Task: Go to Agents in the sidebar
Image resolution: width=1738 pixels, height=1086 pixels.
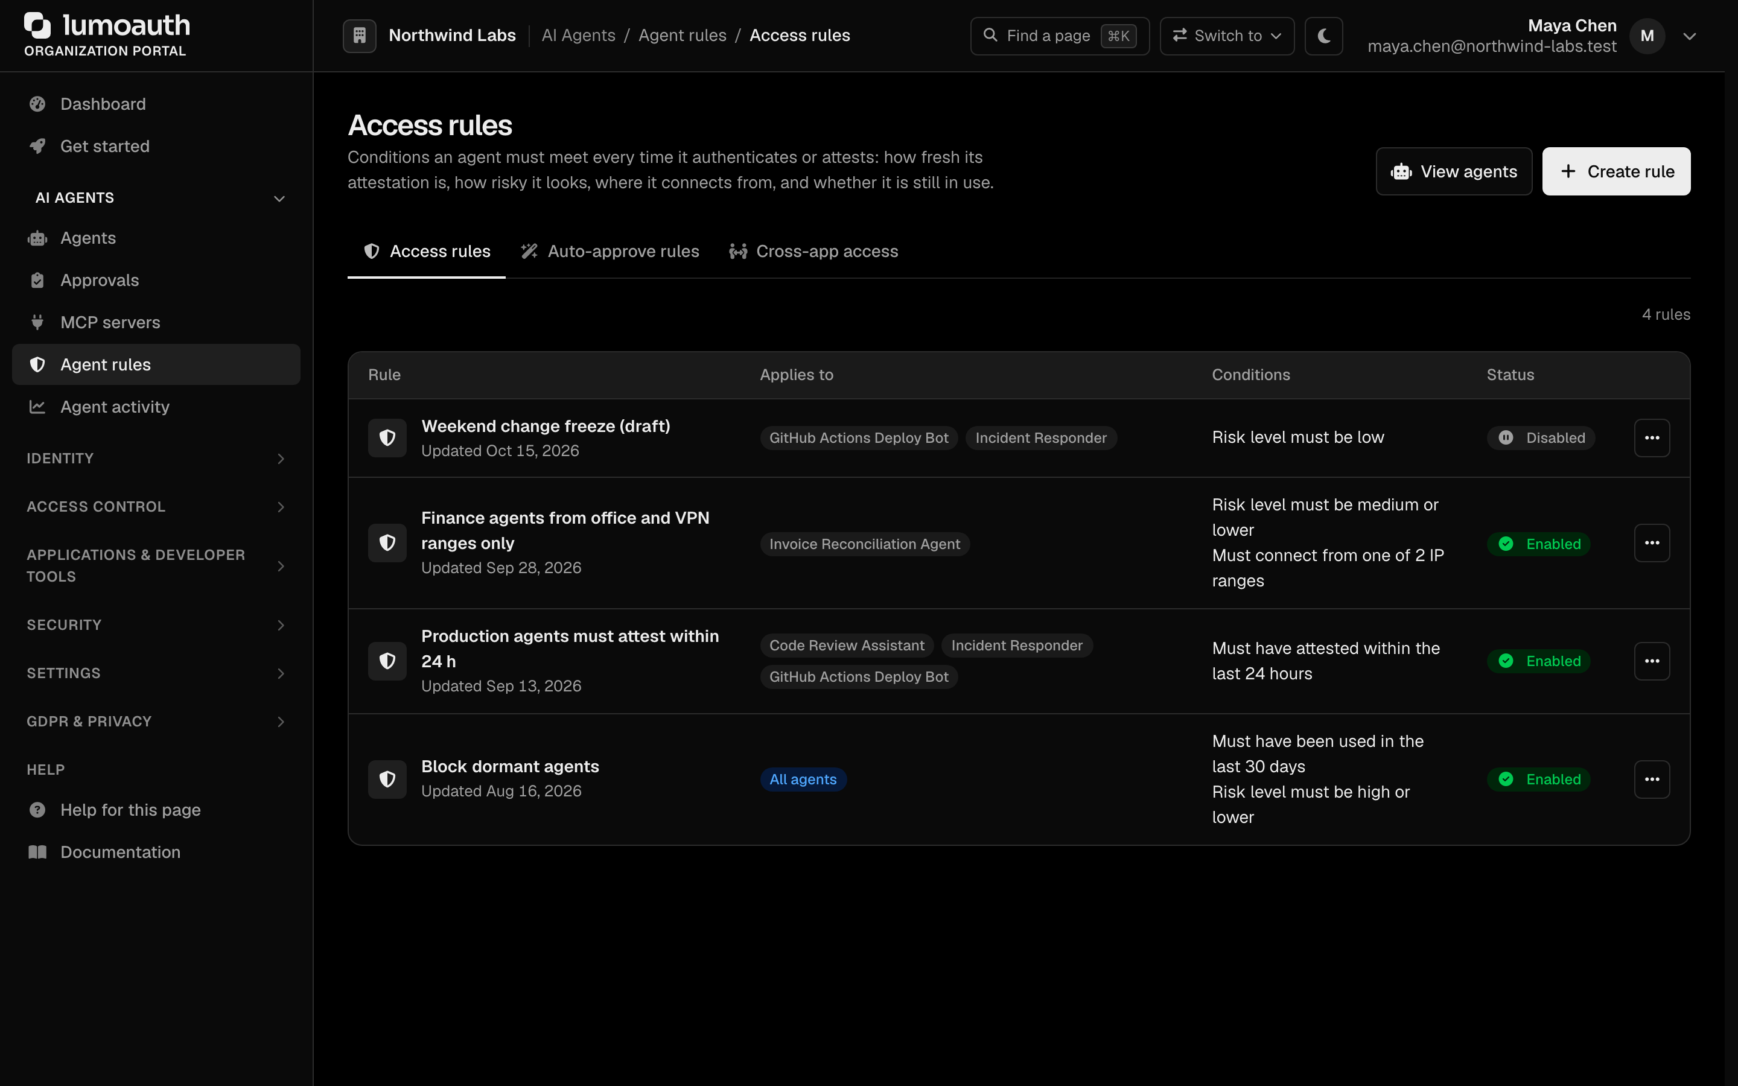Action: point(156,238)
